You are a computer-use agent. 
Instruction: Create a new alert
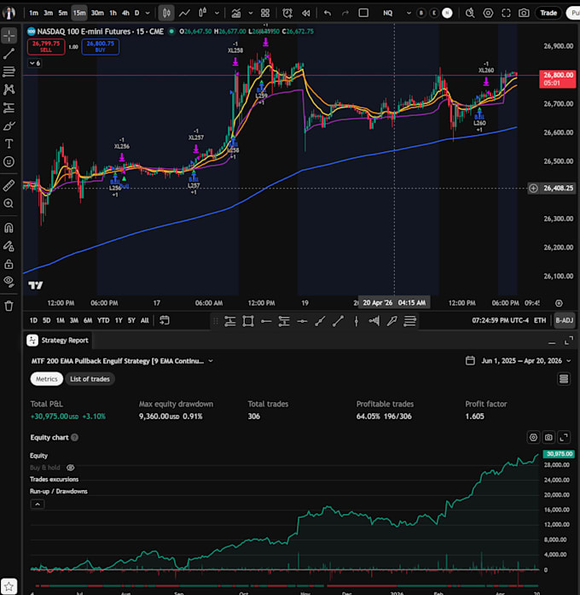287,13
